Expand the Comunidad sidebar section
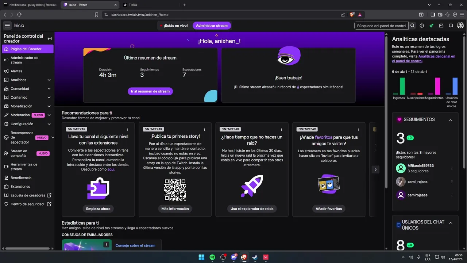 49,89
